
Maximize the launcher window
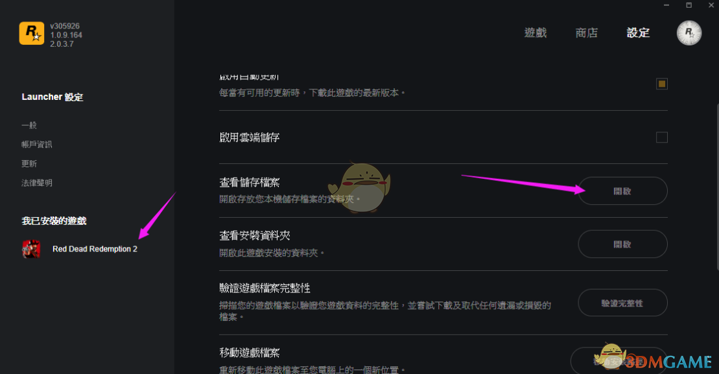[x=689, y=5]
